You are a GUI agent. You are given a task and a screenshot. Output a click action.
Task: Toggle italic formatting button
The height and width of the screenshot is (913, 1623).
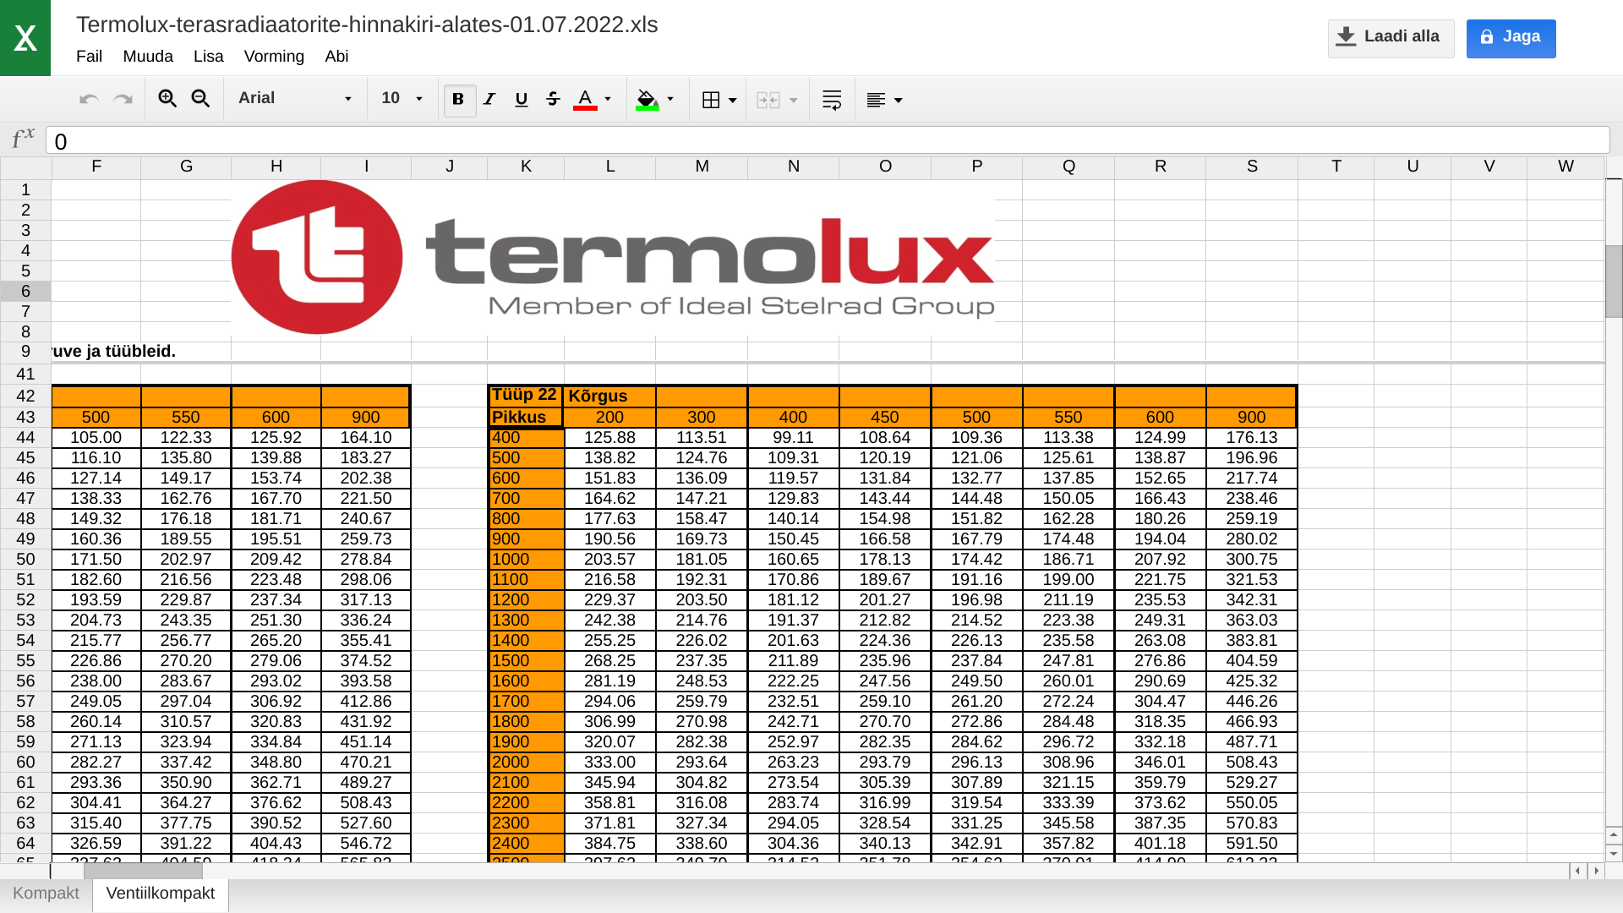coord(489,100)
